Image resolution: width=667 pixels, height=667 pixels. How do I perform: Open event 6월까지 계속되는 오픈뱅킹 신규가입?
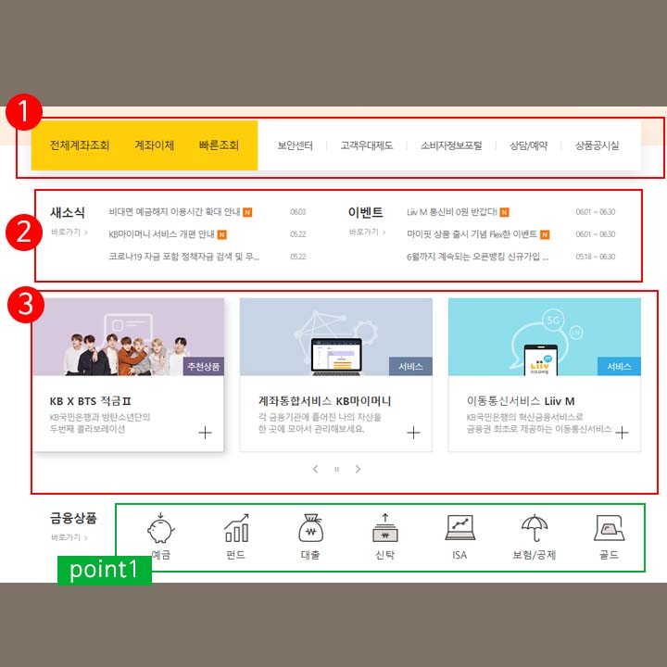click(x=478, y=257)
